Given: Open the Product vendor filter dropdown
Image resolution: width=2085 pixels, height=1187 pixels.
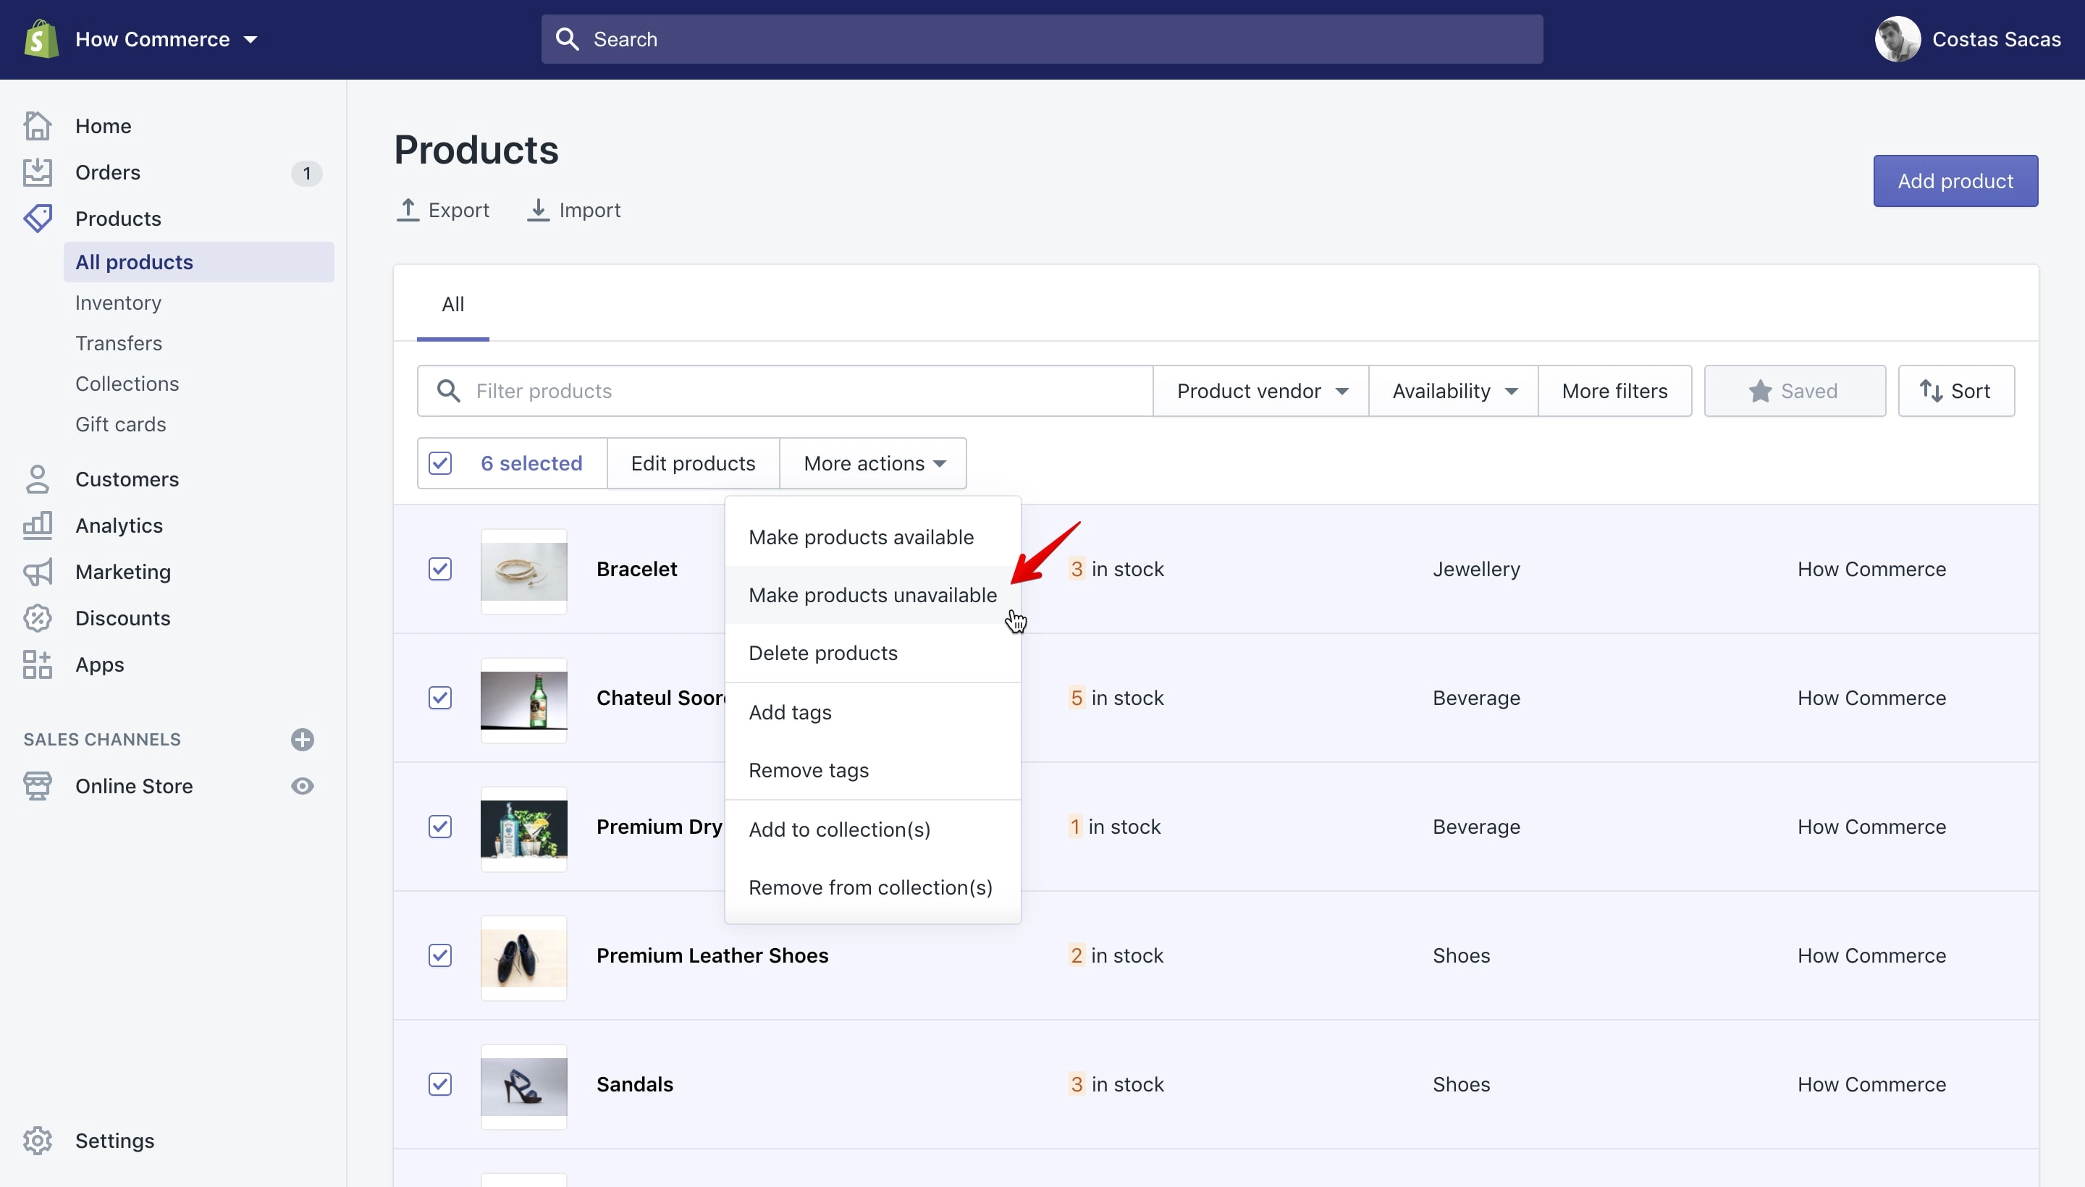Looking at the screenshot, I should 1260,391.
